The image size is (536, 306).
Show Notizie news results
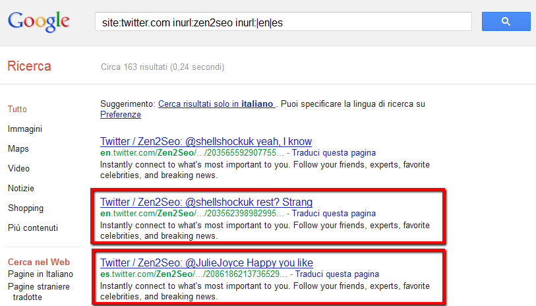point(21,189)
